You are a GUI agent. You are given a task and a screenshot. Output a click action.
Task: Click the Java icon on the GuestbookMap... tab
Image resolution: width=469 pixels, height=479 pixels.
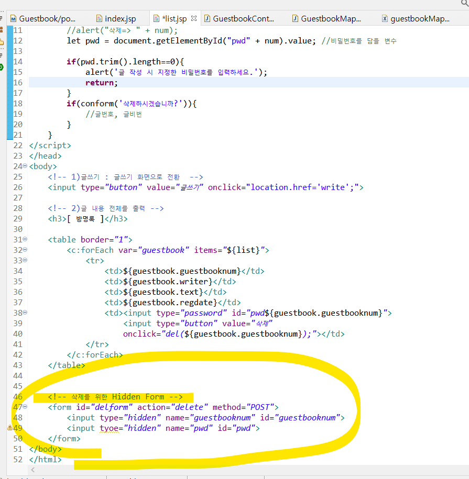point(295,19)
